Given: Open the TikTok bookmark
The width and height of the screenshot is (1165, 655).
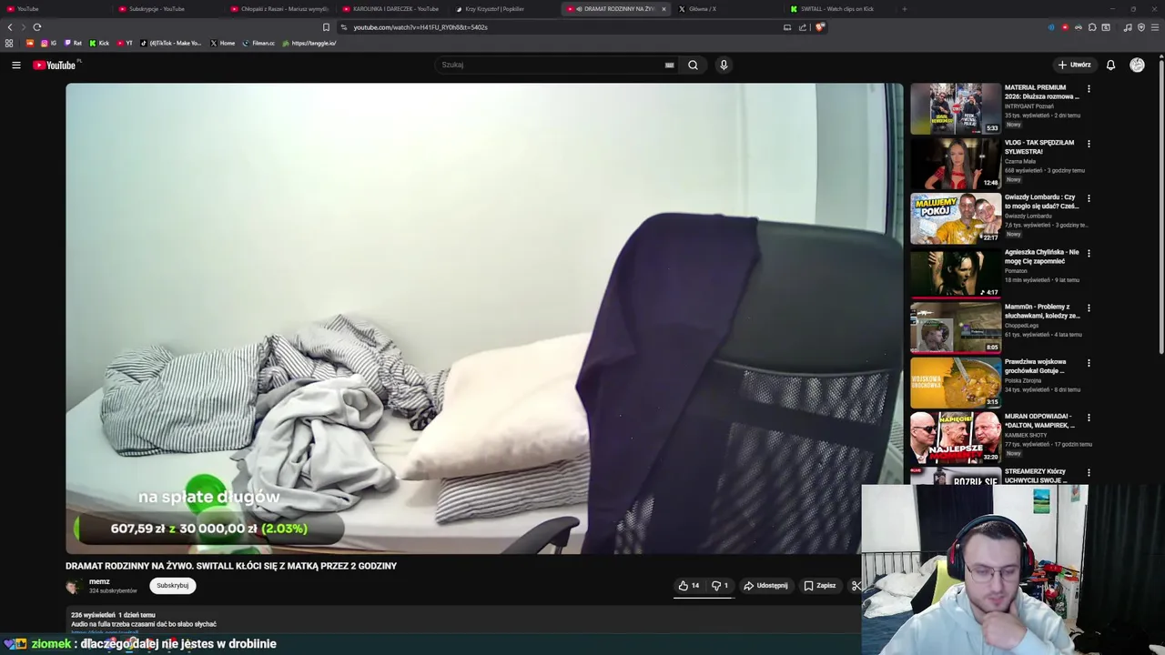Looking at the screenshot, I should 172,43.
